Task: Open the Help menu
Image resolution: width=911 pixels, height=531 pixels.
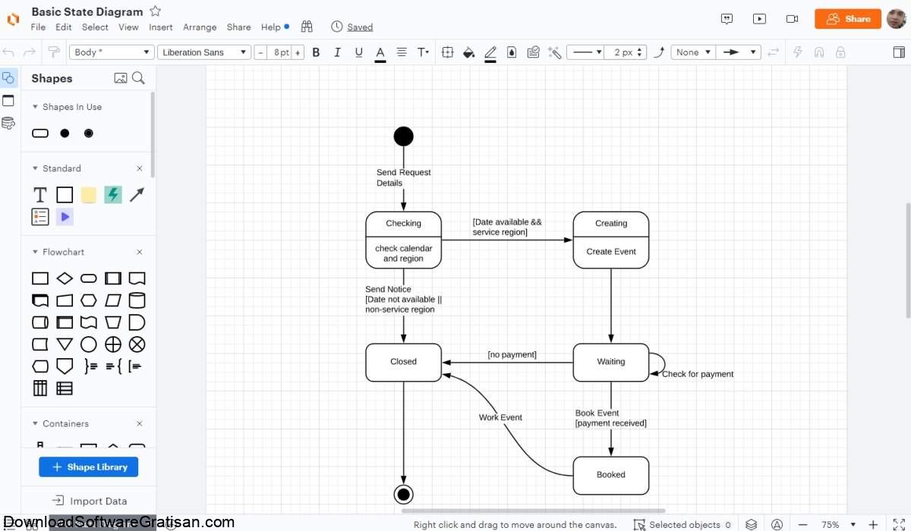Action: click(x=271, y=27)
